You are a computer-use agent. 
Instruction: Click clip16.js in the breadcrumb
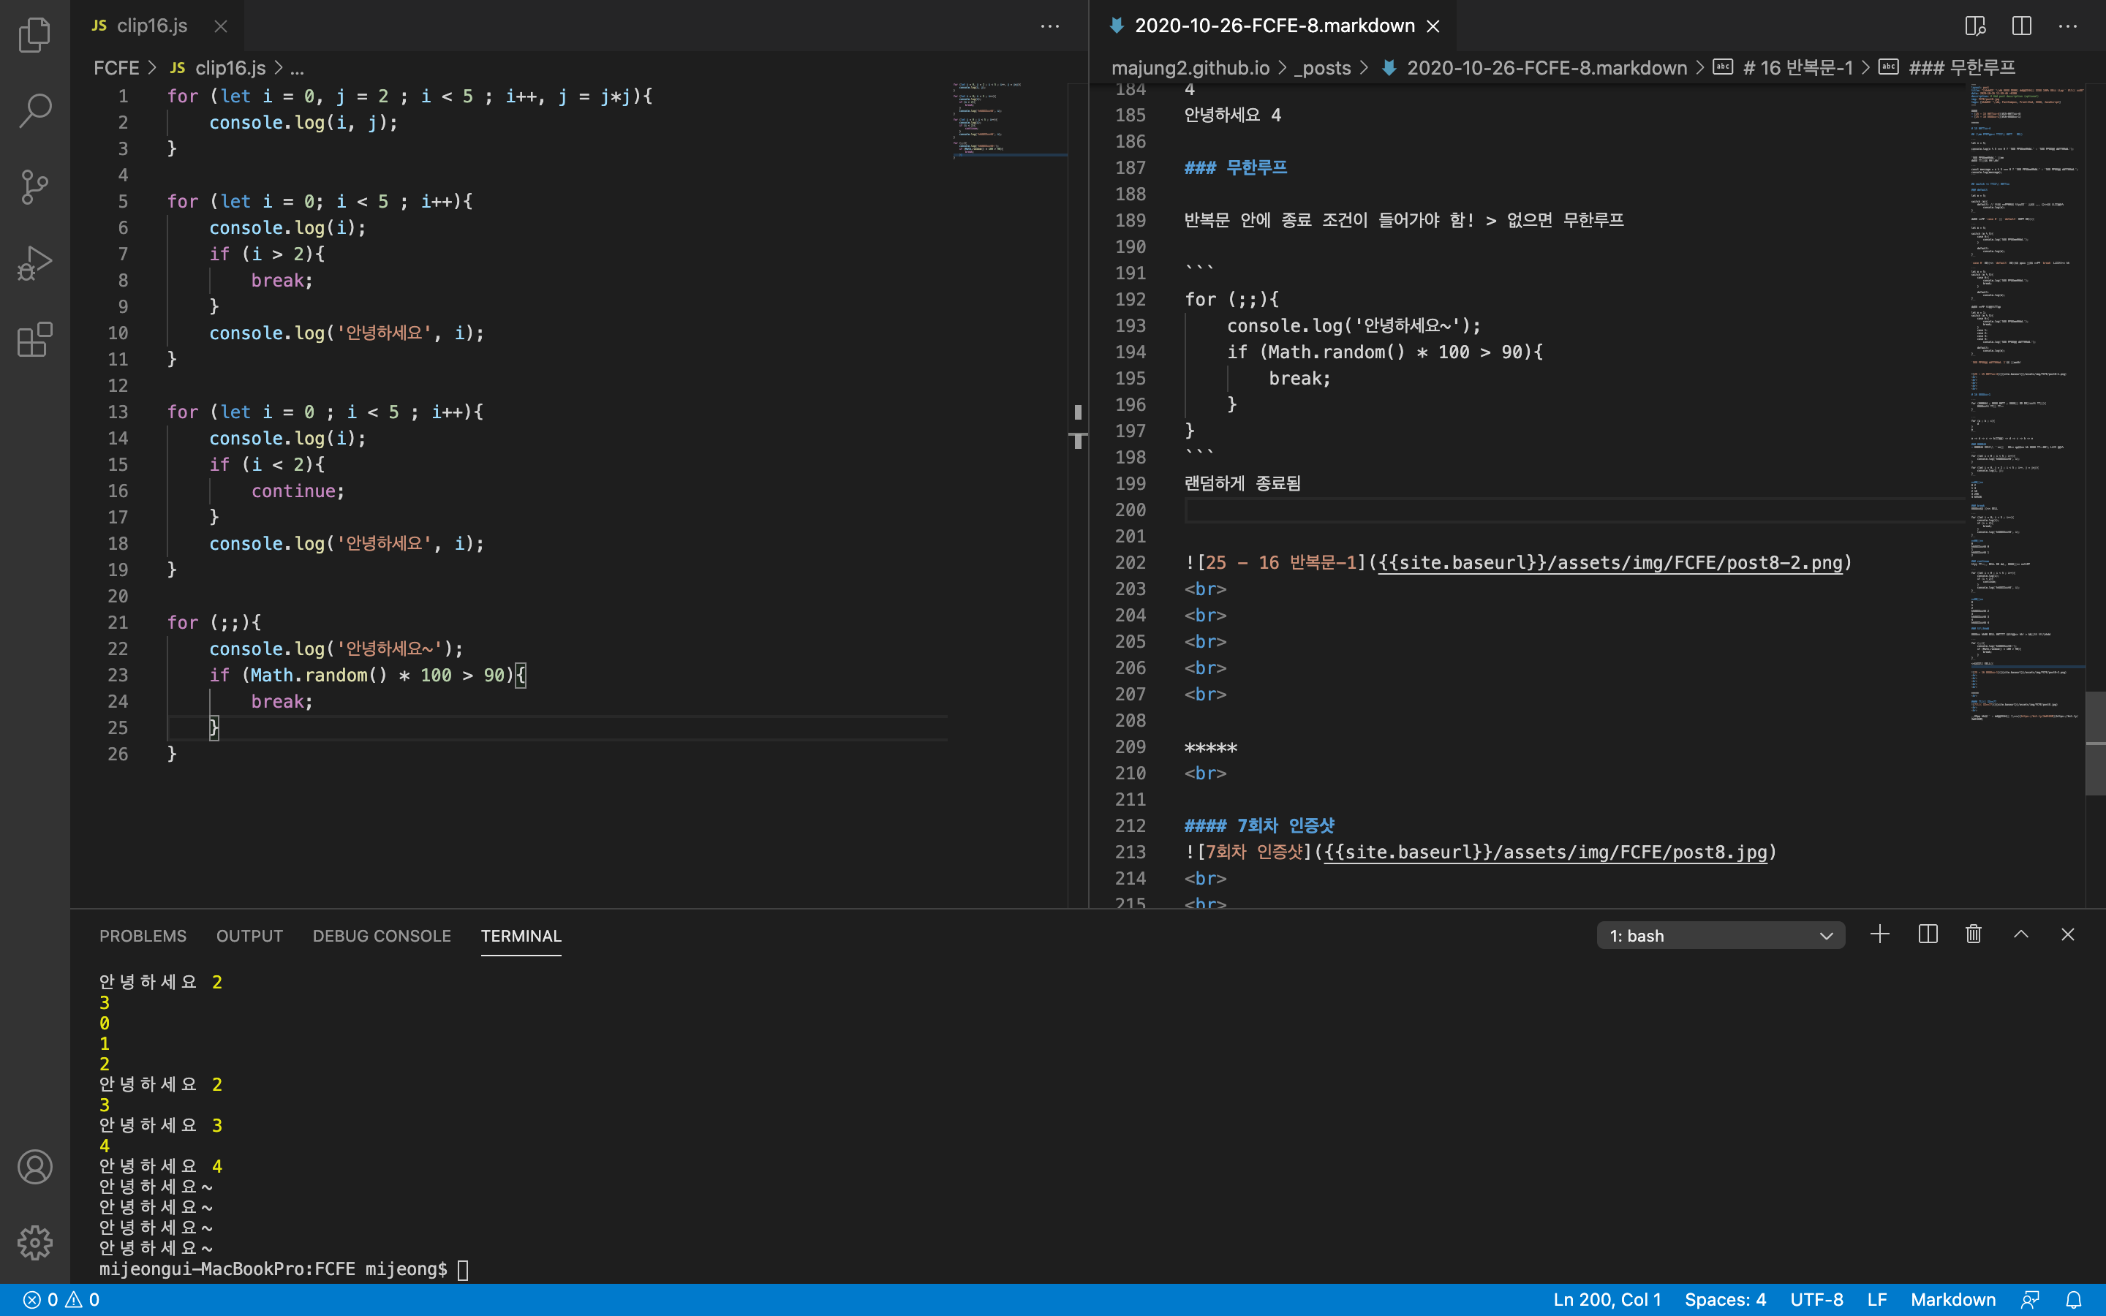pyautogui.click(x=230, y=68)
